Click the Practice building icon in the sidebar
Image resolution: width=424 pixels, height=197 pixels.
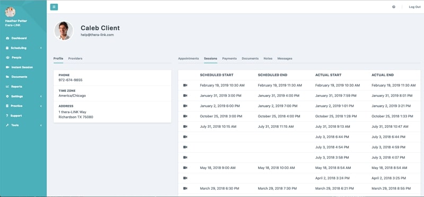point(7,106)
